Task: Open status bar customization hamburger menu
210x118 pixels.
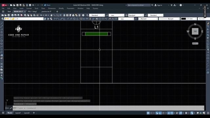Action: click(x=208, y=113)
